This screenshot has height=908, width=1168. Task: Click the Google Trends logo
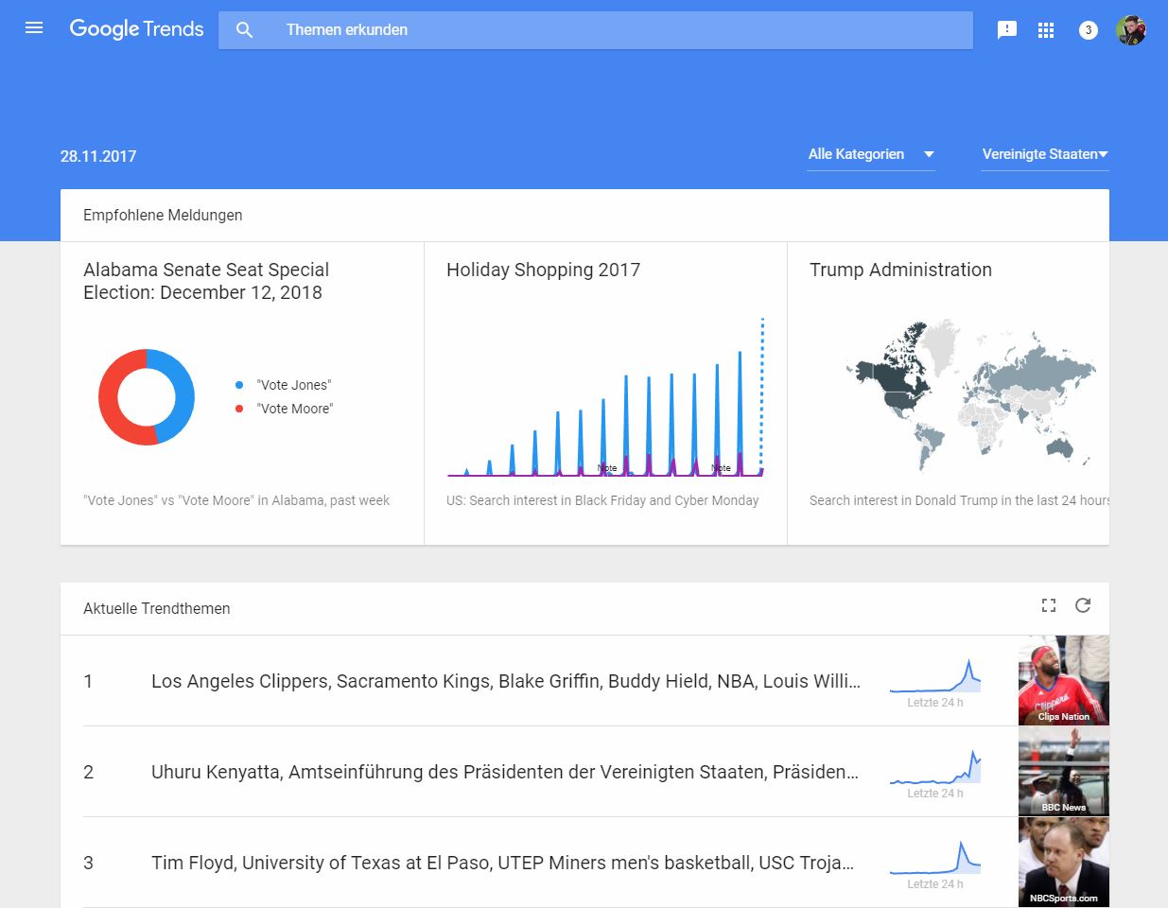point(137,29)
